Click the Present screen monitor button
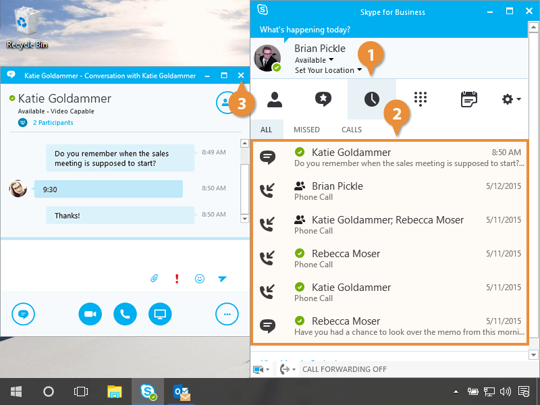The width and height of the screenshot is (540, 405). point(160,314)
